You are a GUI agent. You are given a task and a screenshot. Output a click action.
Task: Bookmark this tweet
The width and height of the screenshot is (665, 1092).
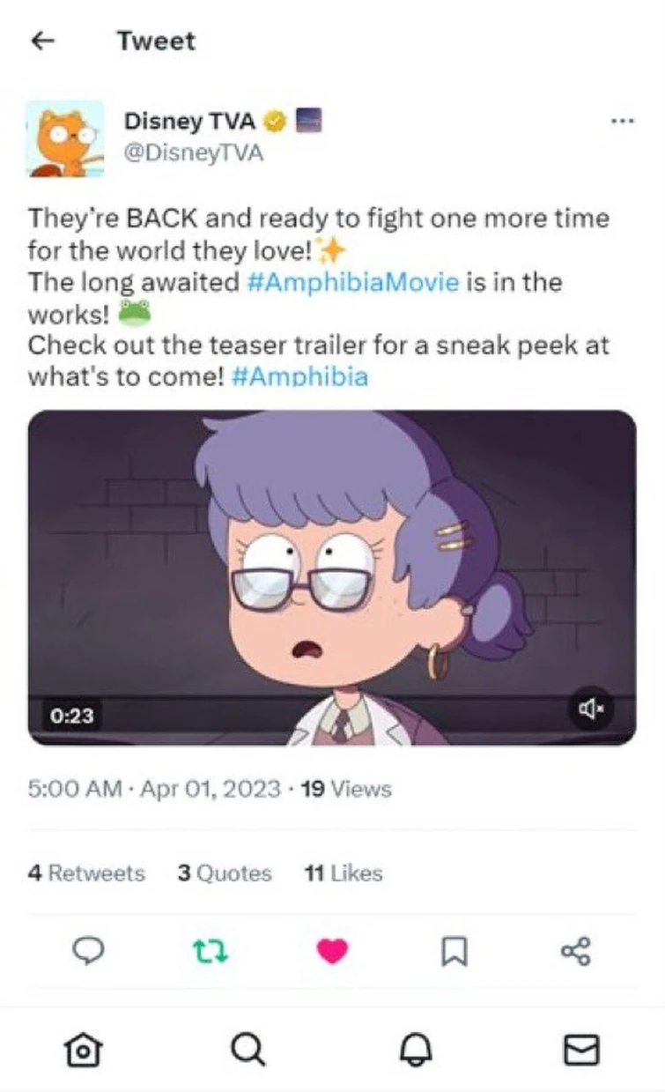point(454,951)
